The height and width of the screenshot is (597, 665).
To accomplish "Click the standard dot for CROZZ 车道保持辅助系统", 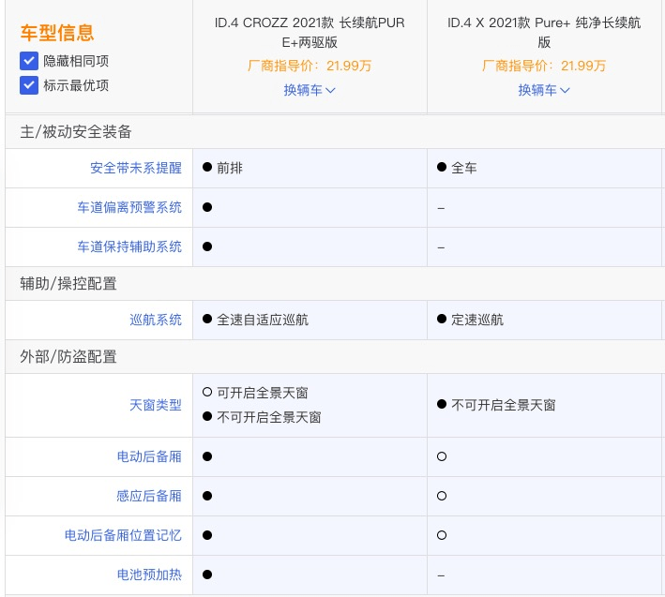I will (x=207, y=246).
